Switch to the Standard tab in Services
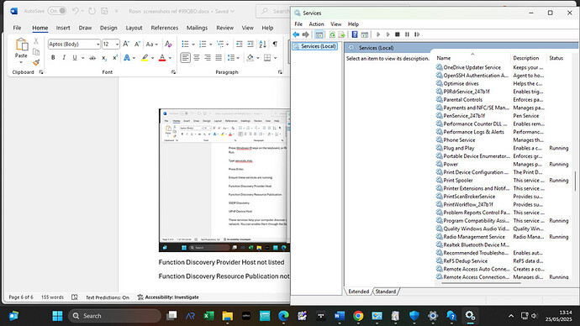The image size is (580, 326). pos(386,292)
